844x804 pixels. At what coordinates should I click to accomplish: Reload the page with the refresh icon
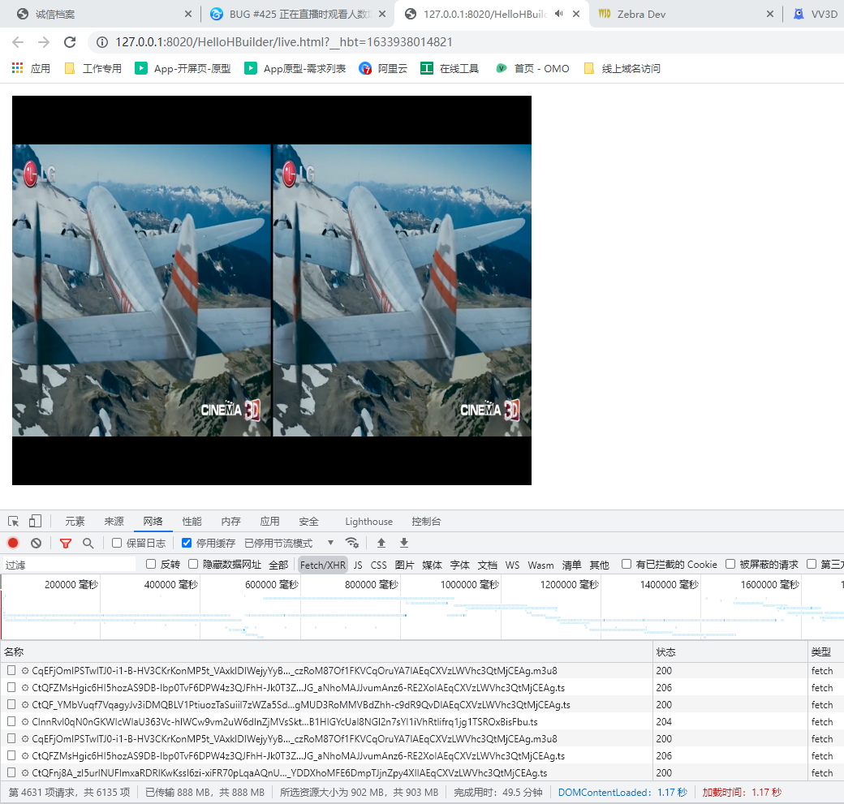(x=70, y=42)
